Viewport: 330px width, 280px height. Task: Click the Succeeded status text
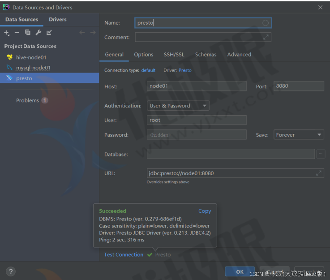point(112,211)
